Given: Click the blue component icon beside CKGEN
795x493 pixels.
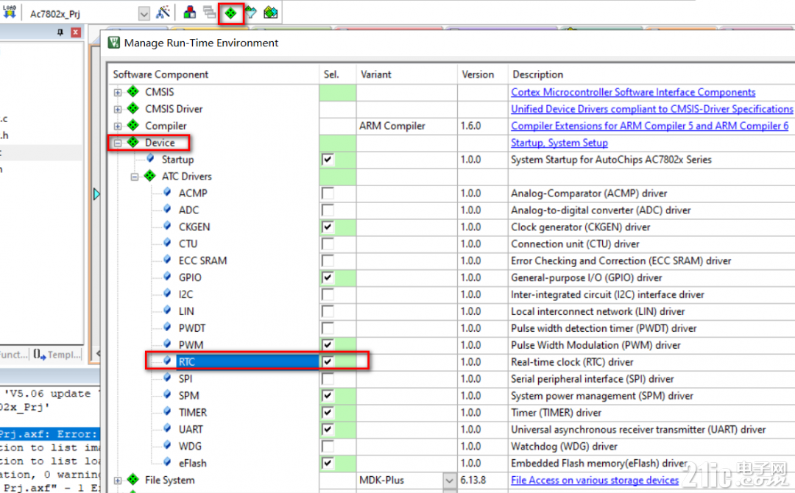Looking at the screenshot, I should click(167, 226).
